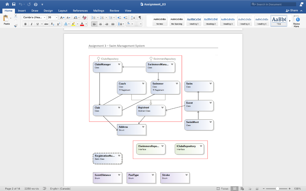The image size is (306, 191).
Task: Open the Mailings tab
Action: click(99, 11)
